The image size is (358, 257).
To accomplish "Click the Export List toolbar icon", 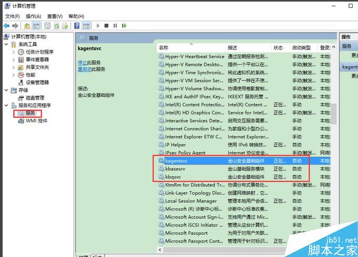I will [65, 25].
